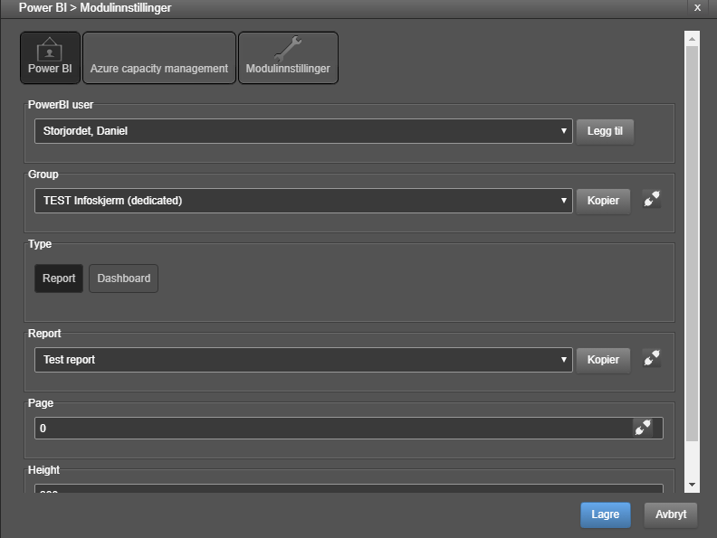This screenshot has height=538, width=717.
Task: Expand the Report selection dropdown
Action: click(x=303, y=360)
